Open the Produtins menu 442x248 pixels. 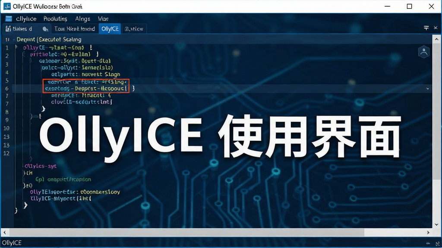55,19
